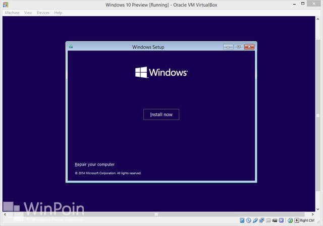
Task: Click the mouse integration status icon
Action: pos(290,220)
